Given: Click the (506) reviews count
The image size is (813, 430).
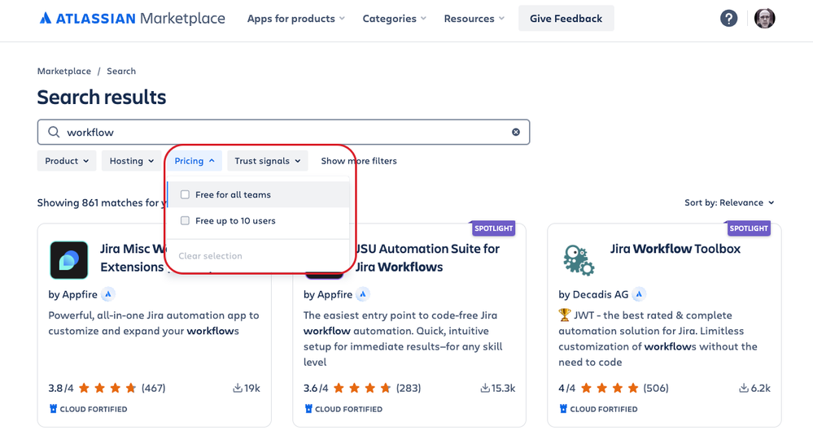Looking at the screenshot, I should [656, 388].
